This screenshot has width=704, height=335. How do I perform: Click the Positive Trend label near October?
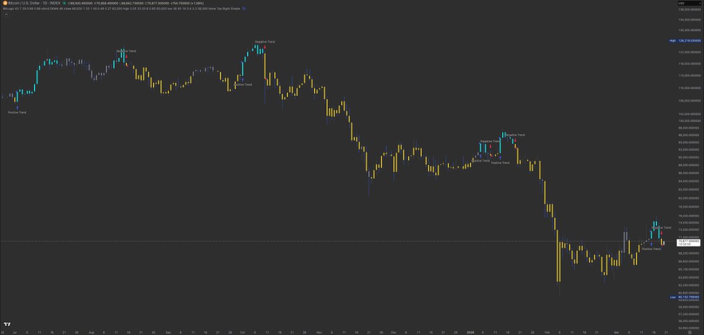(x=243, y=84)
